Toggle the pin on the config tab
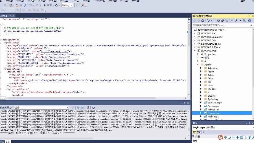 click(10, 16)
